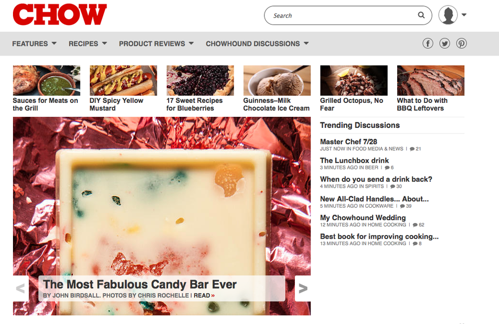Viewport: 499px width, 324px height.
Task: Expand the Recipes dropdown
Action: point(88,43)
